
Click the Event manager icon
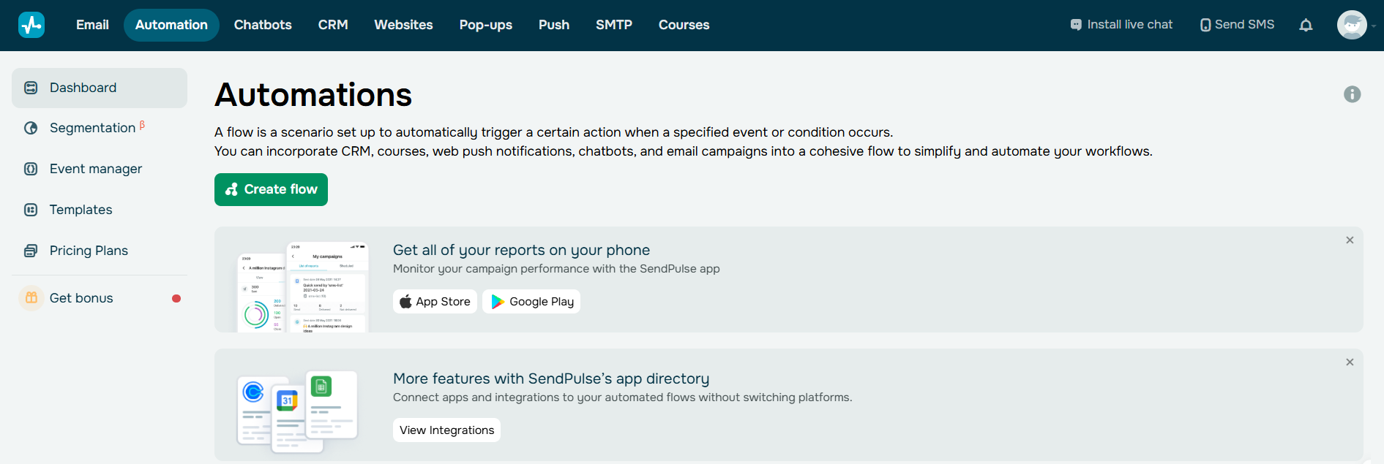pos(31,169)
